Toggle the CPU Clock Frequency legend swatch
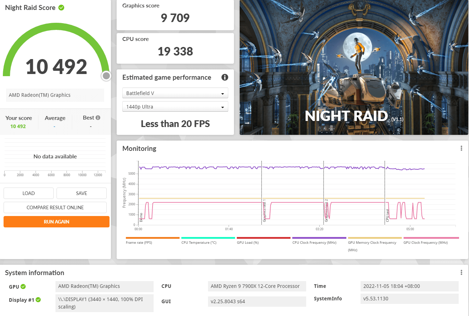Viewport: 469px width, 316px height. click(x=319, y=238)
